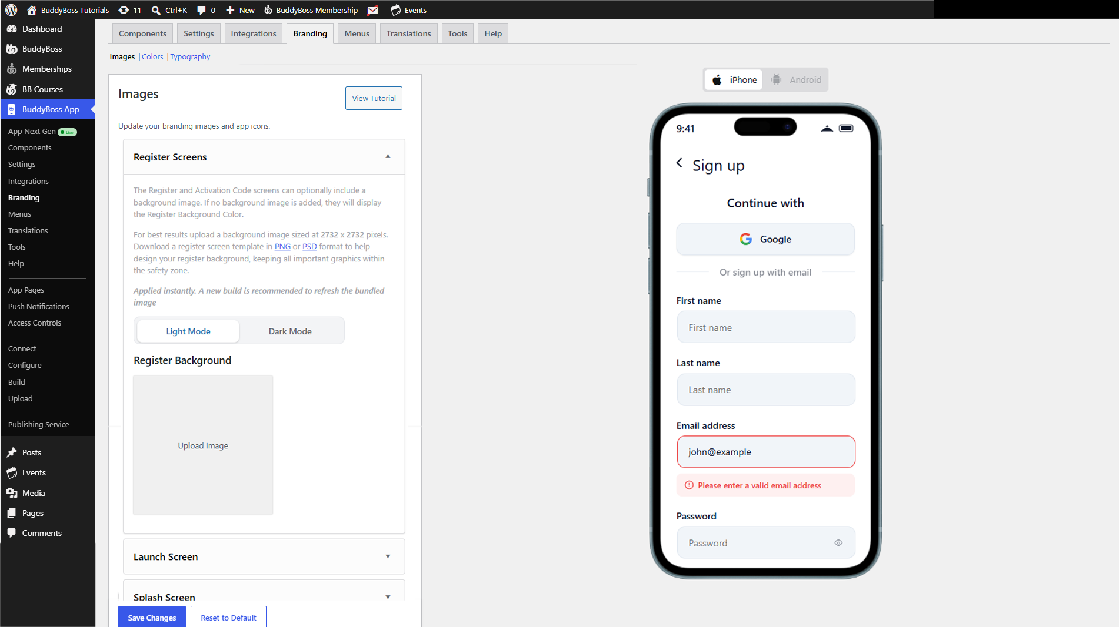Open Push Notifications in sidebar
The width and height of the screenshot is (1119, 627).
(x=39, y=306)
